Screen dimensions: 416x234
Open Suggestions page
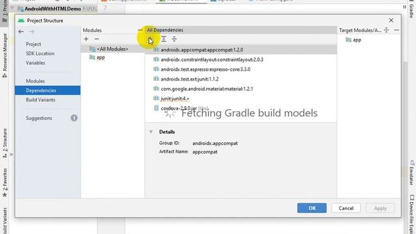[x=39, y=118]
